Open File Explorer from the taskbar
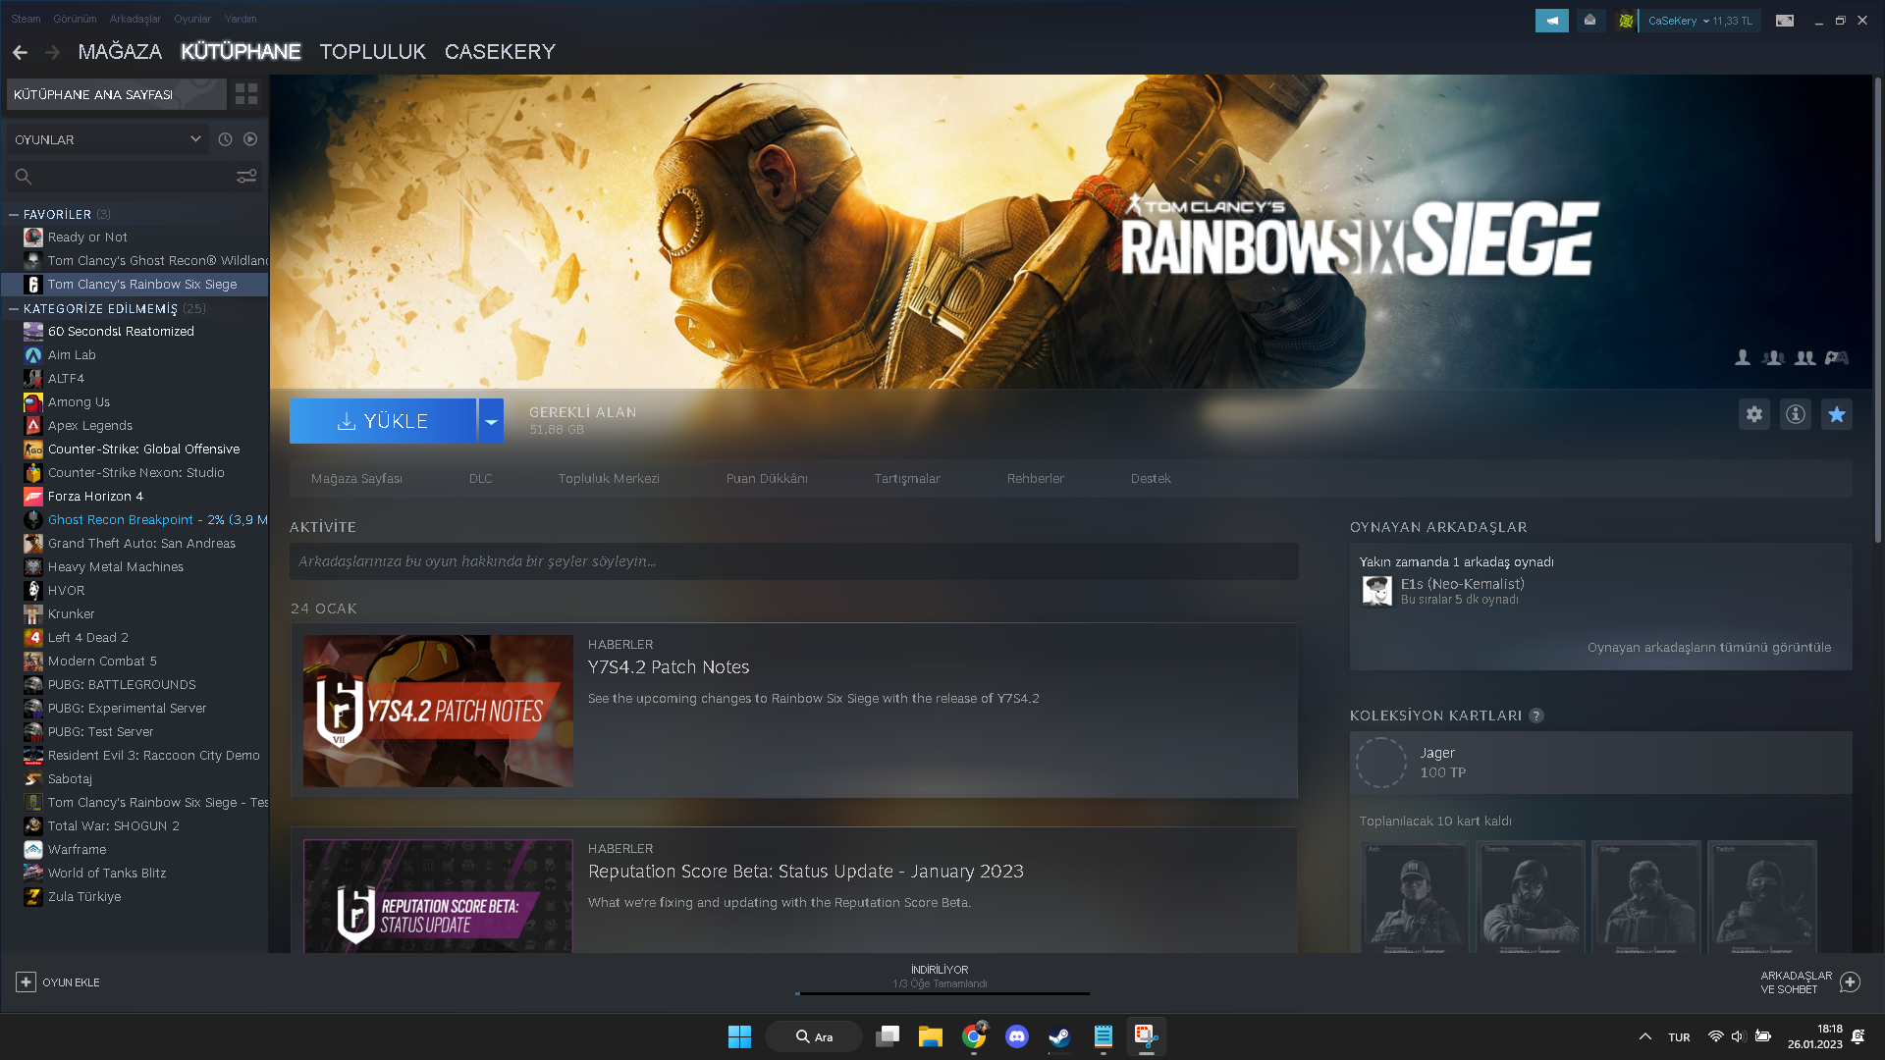This screenshot has width=1885, height=1060. coord(931,1036)
